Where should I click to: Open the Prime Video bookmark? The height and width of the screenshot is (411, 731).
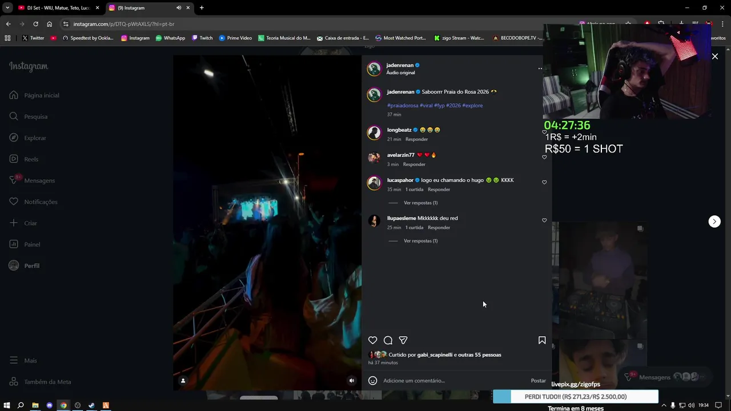coord(235,38)
